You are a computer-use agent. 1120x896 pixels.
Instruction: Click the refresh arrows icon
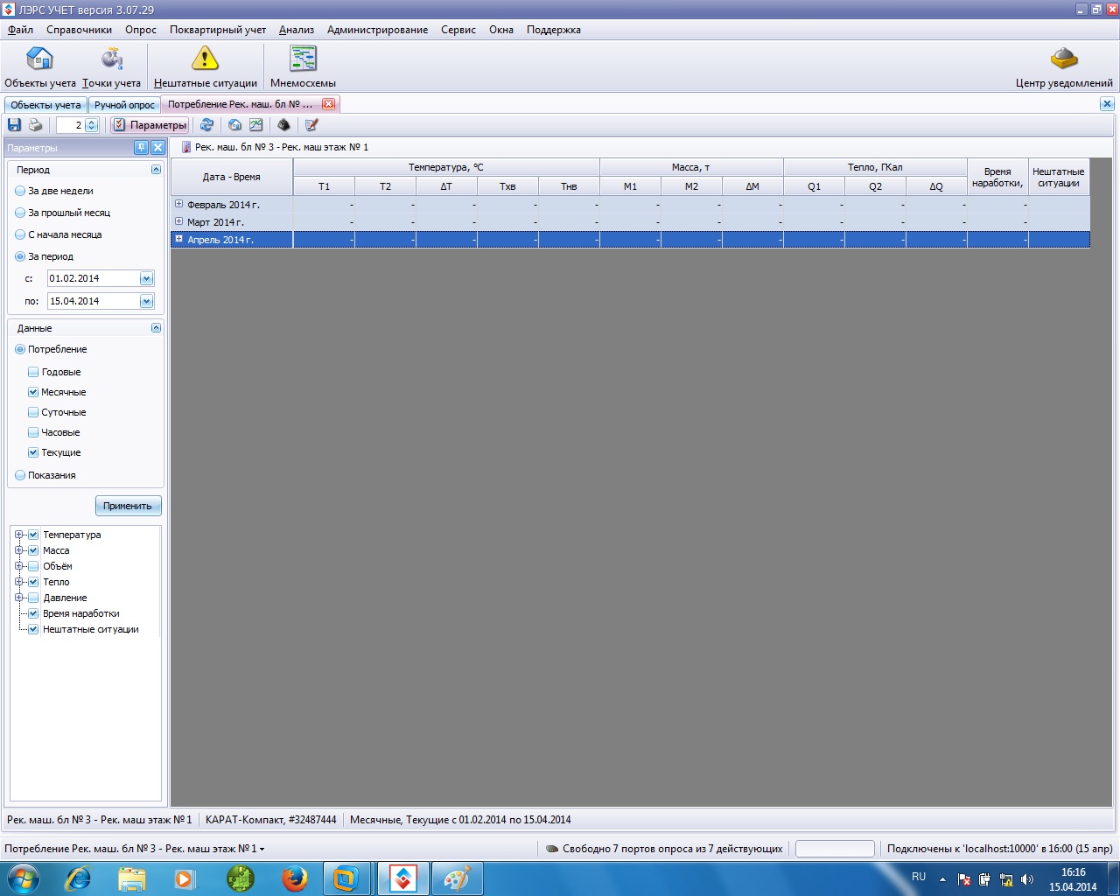point(206,125)
